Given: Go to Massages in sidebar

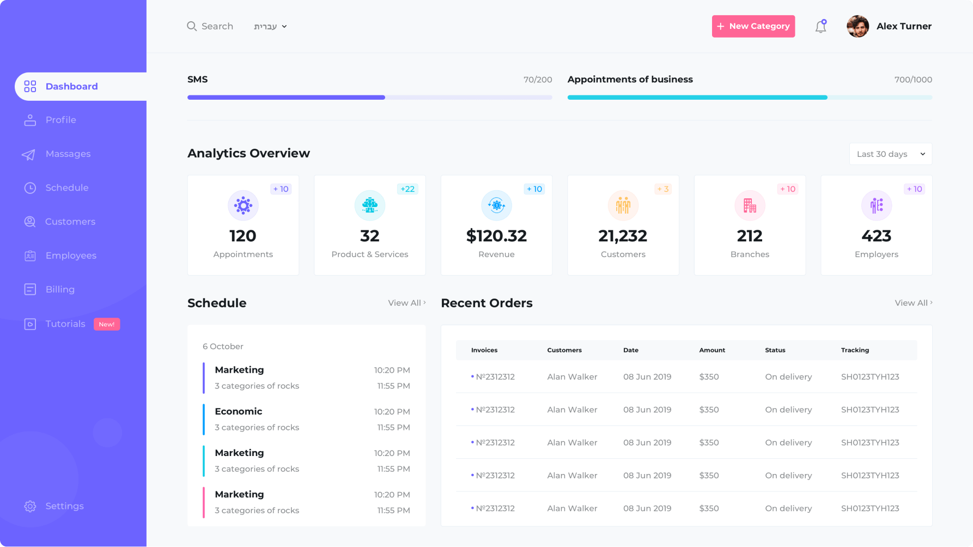Looking at the screenshot, I should (68, 154).
